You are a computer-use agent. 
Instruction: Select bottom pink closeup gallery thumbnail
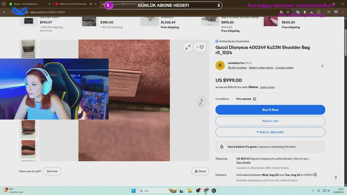[x=28, y=149]
